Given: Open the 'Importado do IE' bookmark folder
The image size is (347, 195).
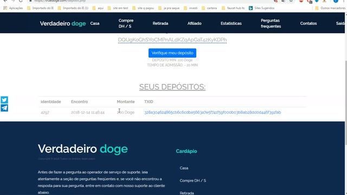Looking at the screenshot, I should coord(40,8).
